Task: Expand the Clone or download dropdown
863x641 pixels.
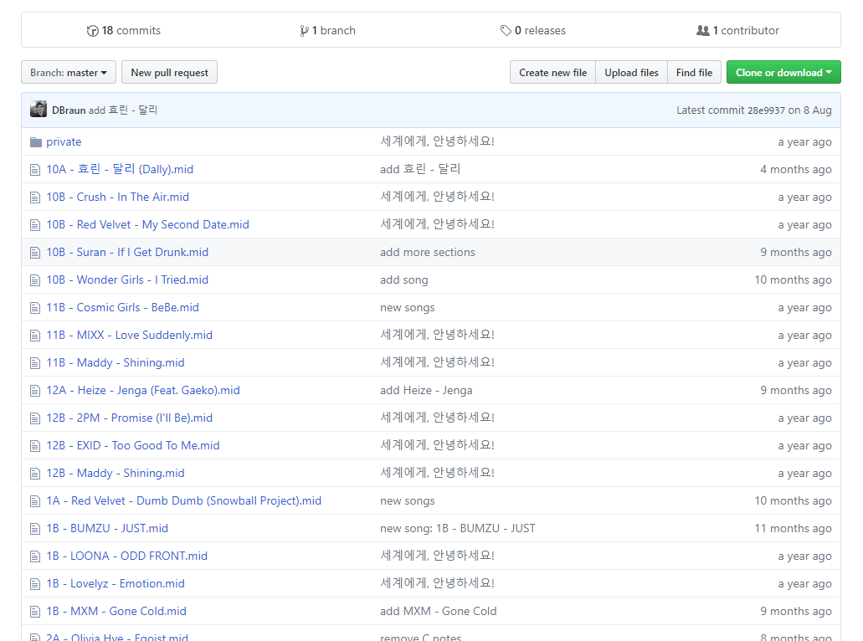Action: click(783, 72)
